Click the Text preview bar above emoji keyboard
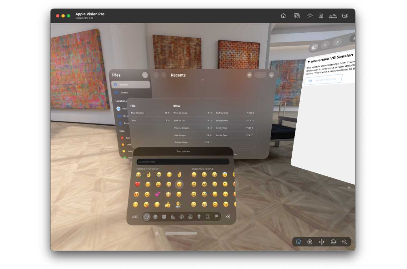Viewport: 407px width, 269px height. coord(183,151)
